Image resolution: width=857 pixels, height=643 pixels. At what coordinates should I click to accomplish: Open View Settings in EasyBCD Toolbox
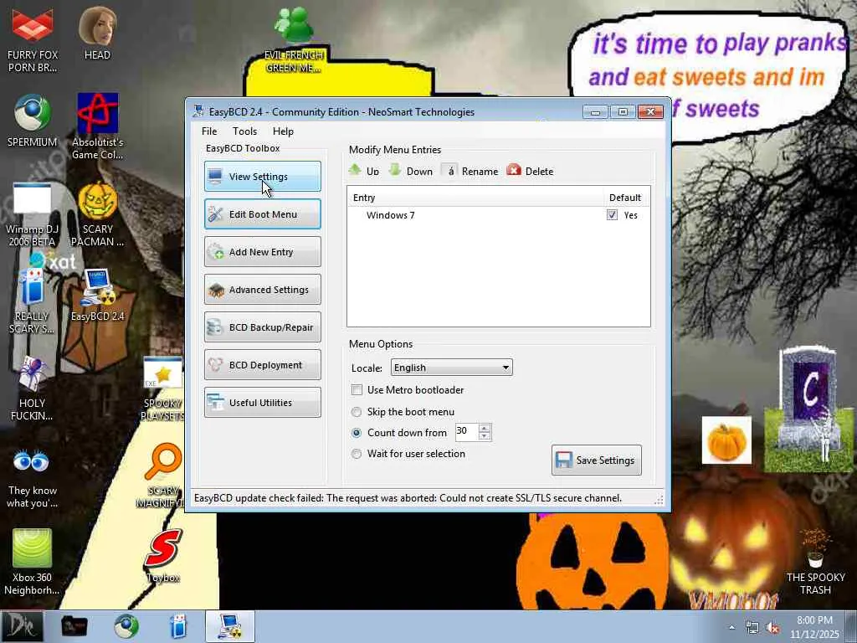coord(262,176)
